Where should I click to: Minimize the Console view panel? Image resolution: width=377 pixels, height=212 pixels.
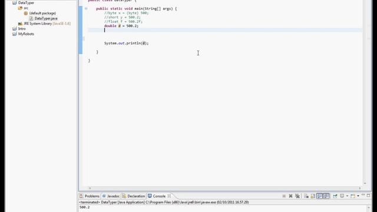tap(363, 195)
